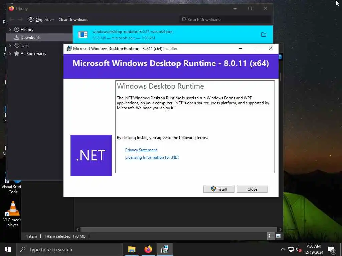Screen dimensions: 342x256
Task: Switch to large icons view in File Explorer status bar
Action: pyautogui.click(x=278, y=236)
